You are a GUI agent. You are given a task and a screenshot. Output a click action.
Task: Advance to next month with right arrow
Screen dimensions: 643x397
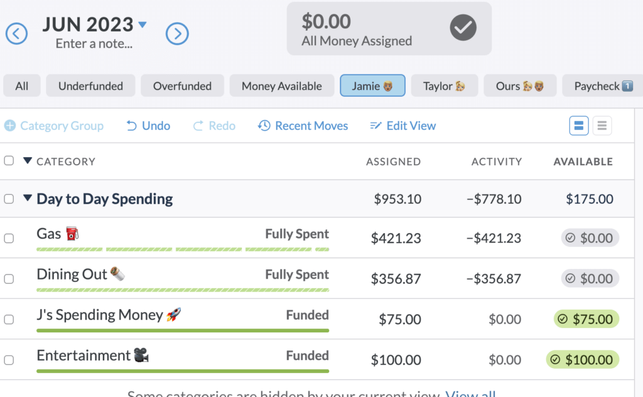[x=177, y=33]
